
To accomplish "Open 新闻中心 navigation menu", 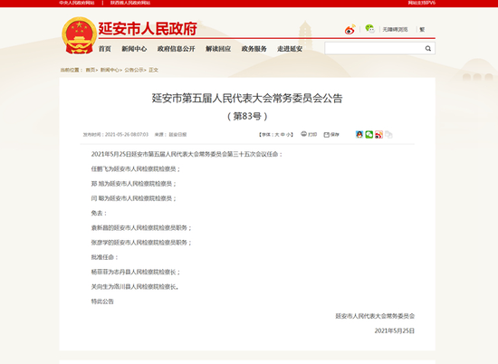I will pyautogui.click(x=134, y=49).
